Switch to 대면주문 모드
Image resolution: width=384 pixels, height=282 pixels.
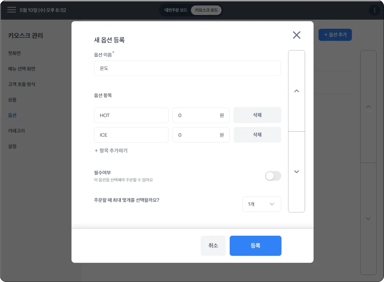click(x=176, y=10)
